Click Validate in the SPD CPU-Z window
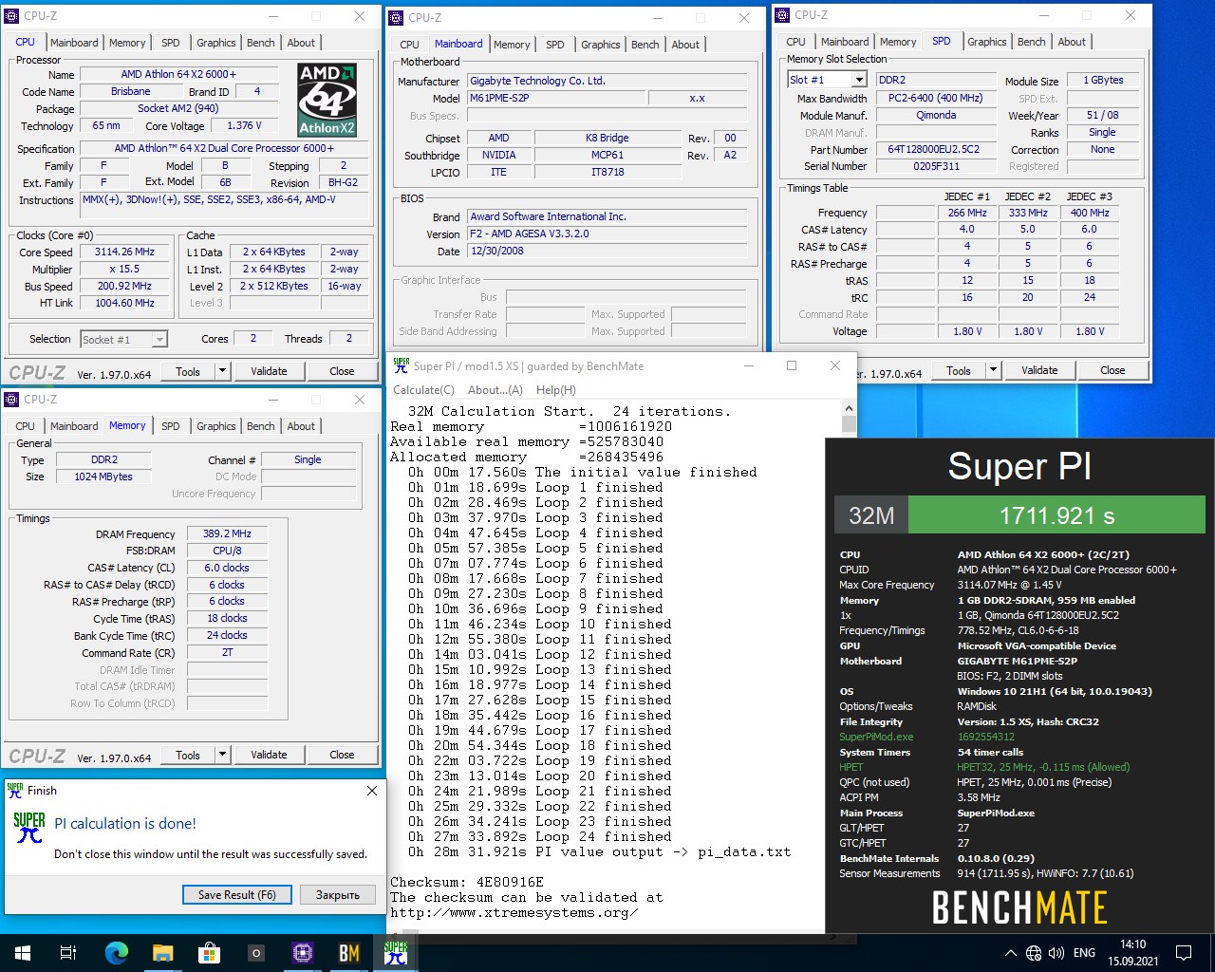 point(1039,370)
